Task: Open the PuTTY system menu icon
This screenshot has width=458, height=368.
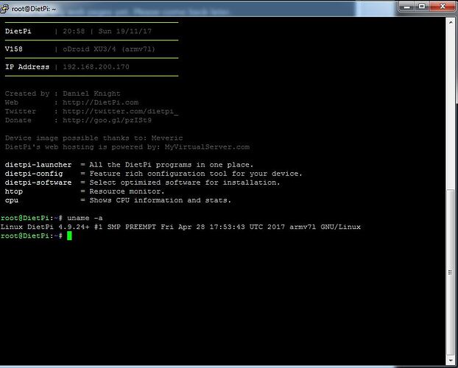Action: [x=4, y=9]
